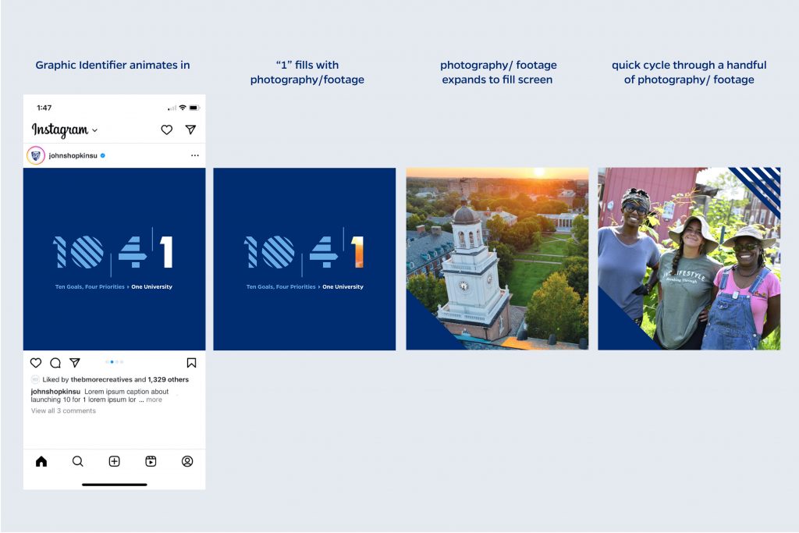
Task: Open the Reels icon in the bottom bar
Action: click(x=151, y=461)
